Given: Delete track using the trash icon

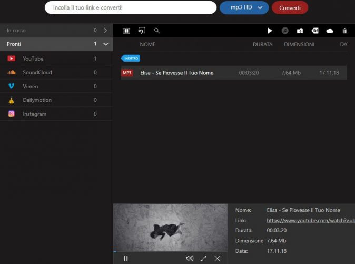Looking at the screenshot, I should pyautogui.click(x=344, y=31).
